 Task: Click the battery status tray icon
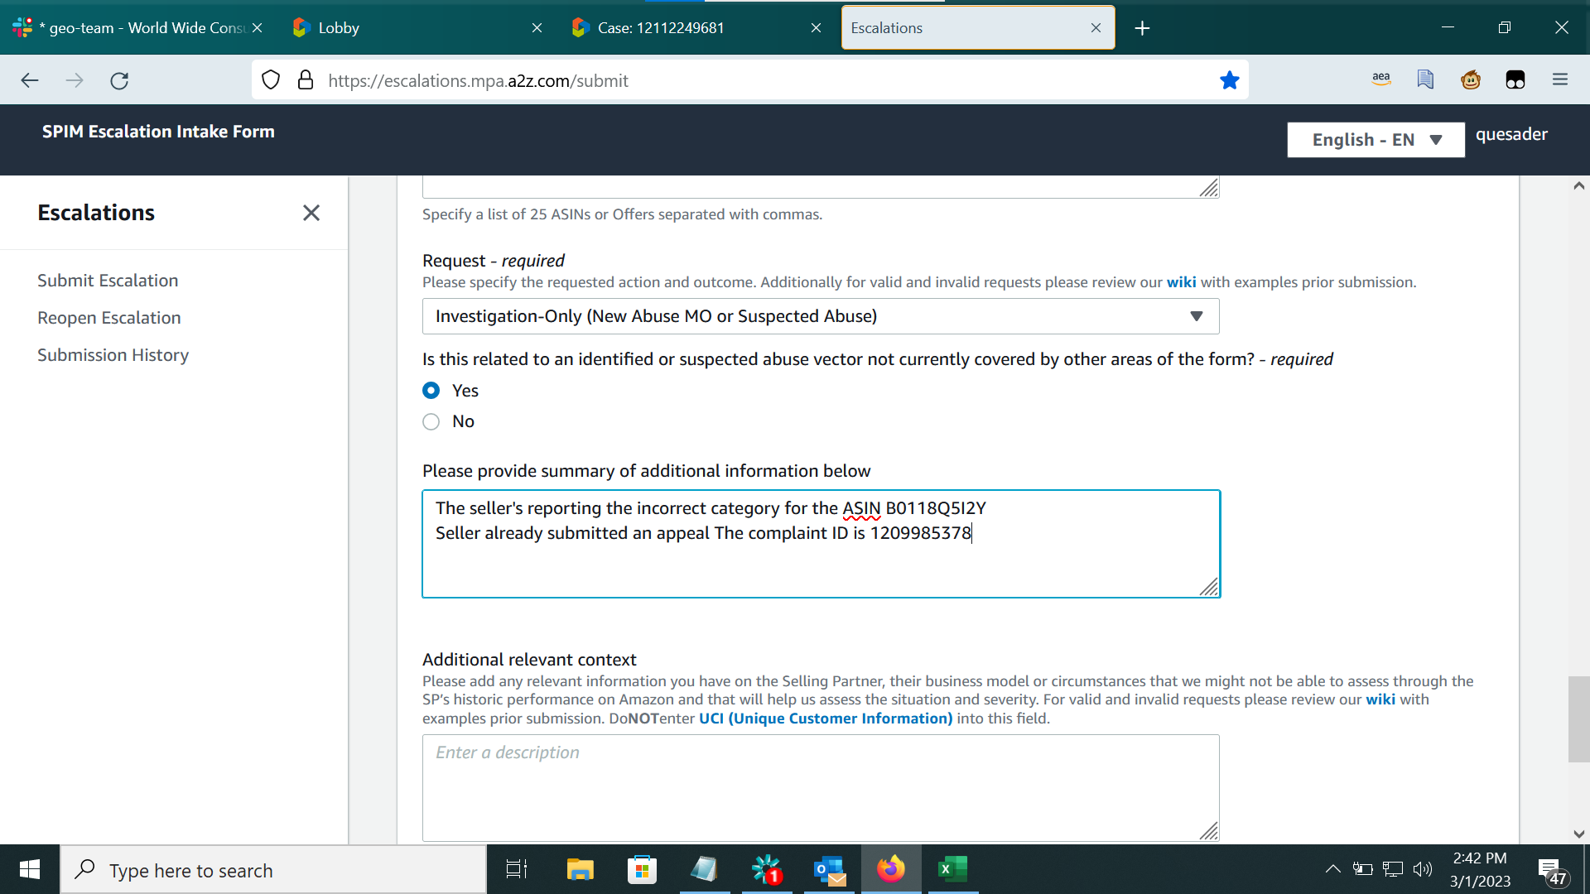coord(1362,869)
